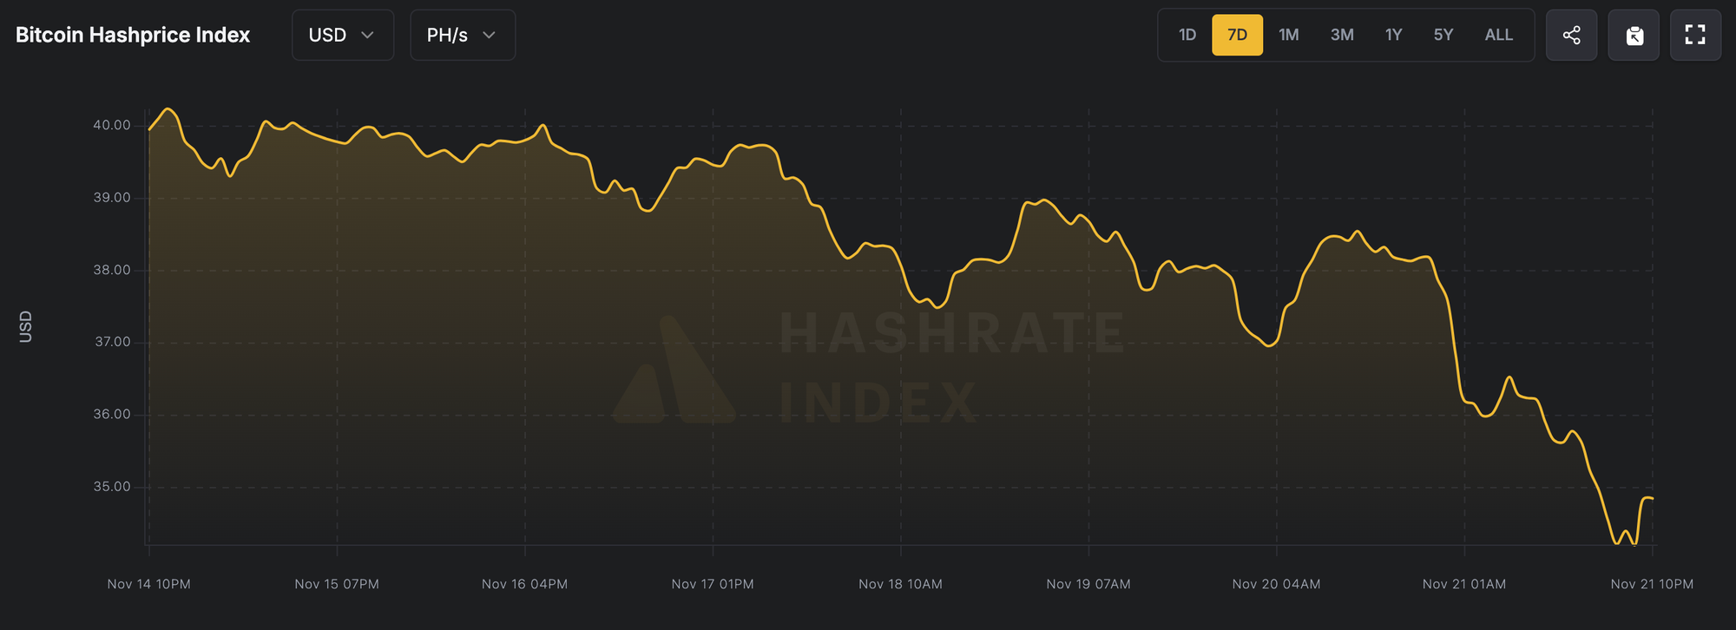Click the 37.00 y-axis label
The width and height of the screenshot is (1736, 630).
tap(112, 342)
